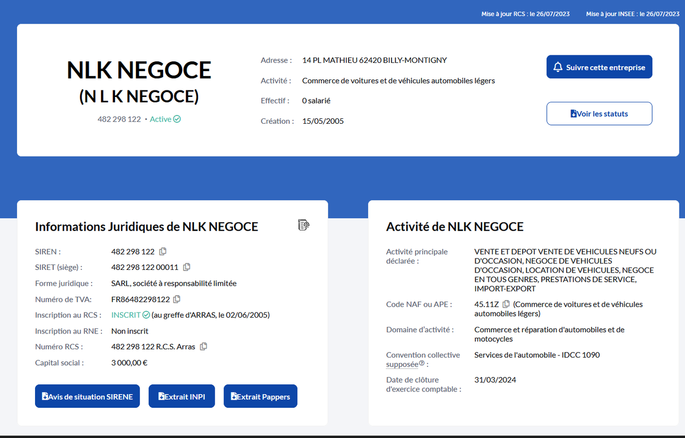The image size is (685, 438).
Task: Click the green check icon beside Active
Action: 177,119
